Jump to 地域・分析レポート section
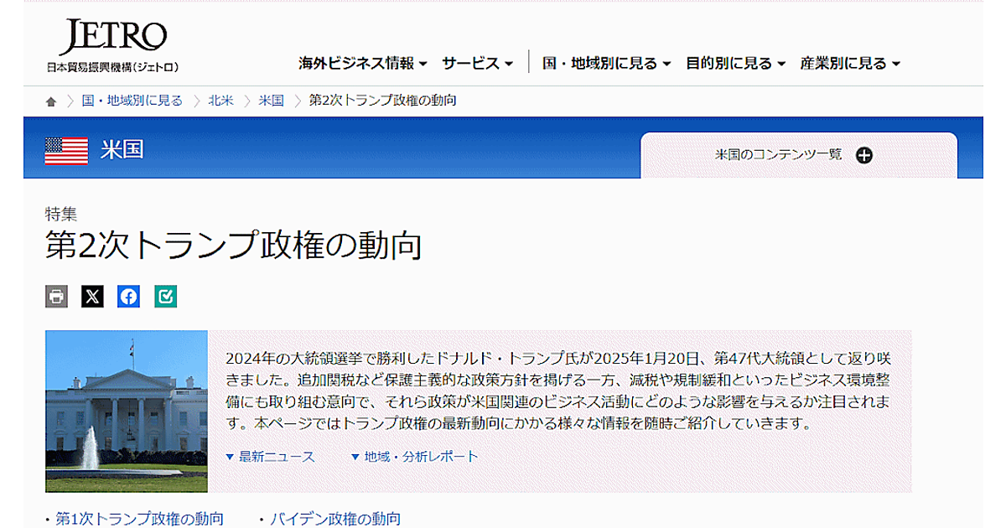The image size is (1006, 528). pos(414,457)
